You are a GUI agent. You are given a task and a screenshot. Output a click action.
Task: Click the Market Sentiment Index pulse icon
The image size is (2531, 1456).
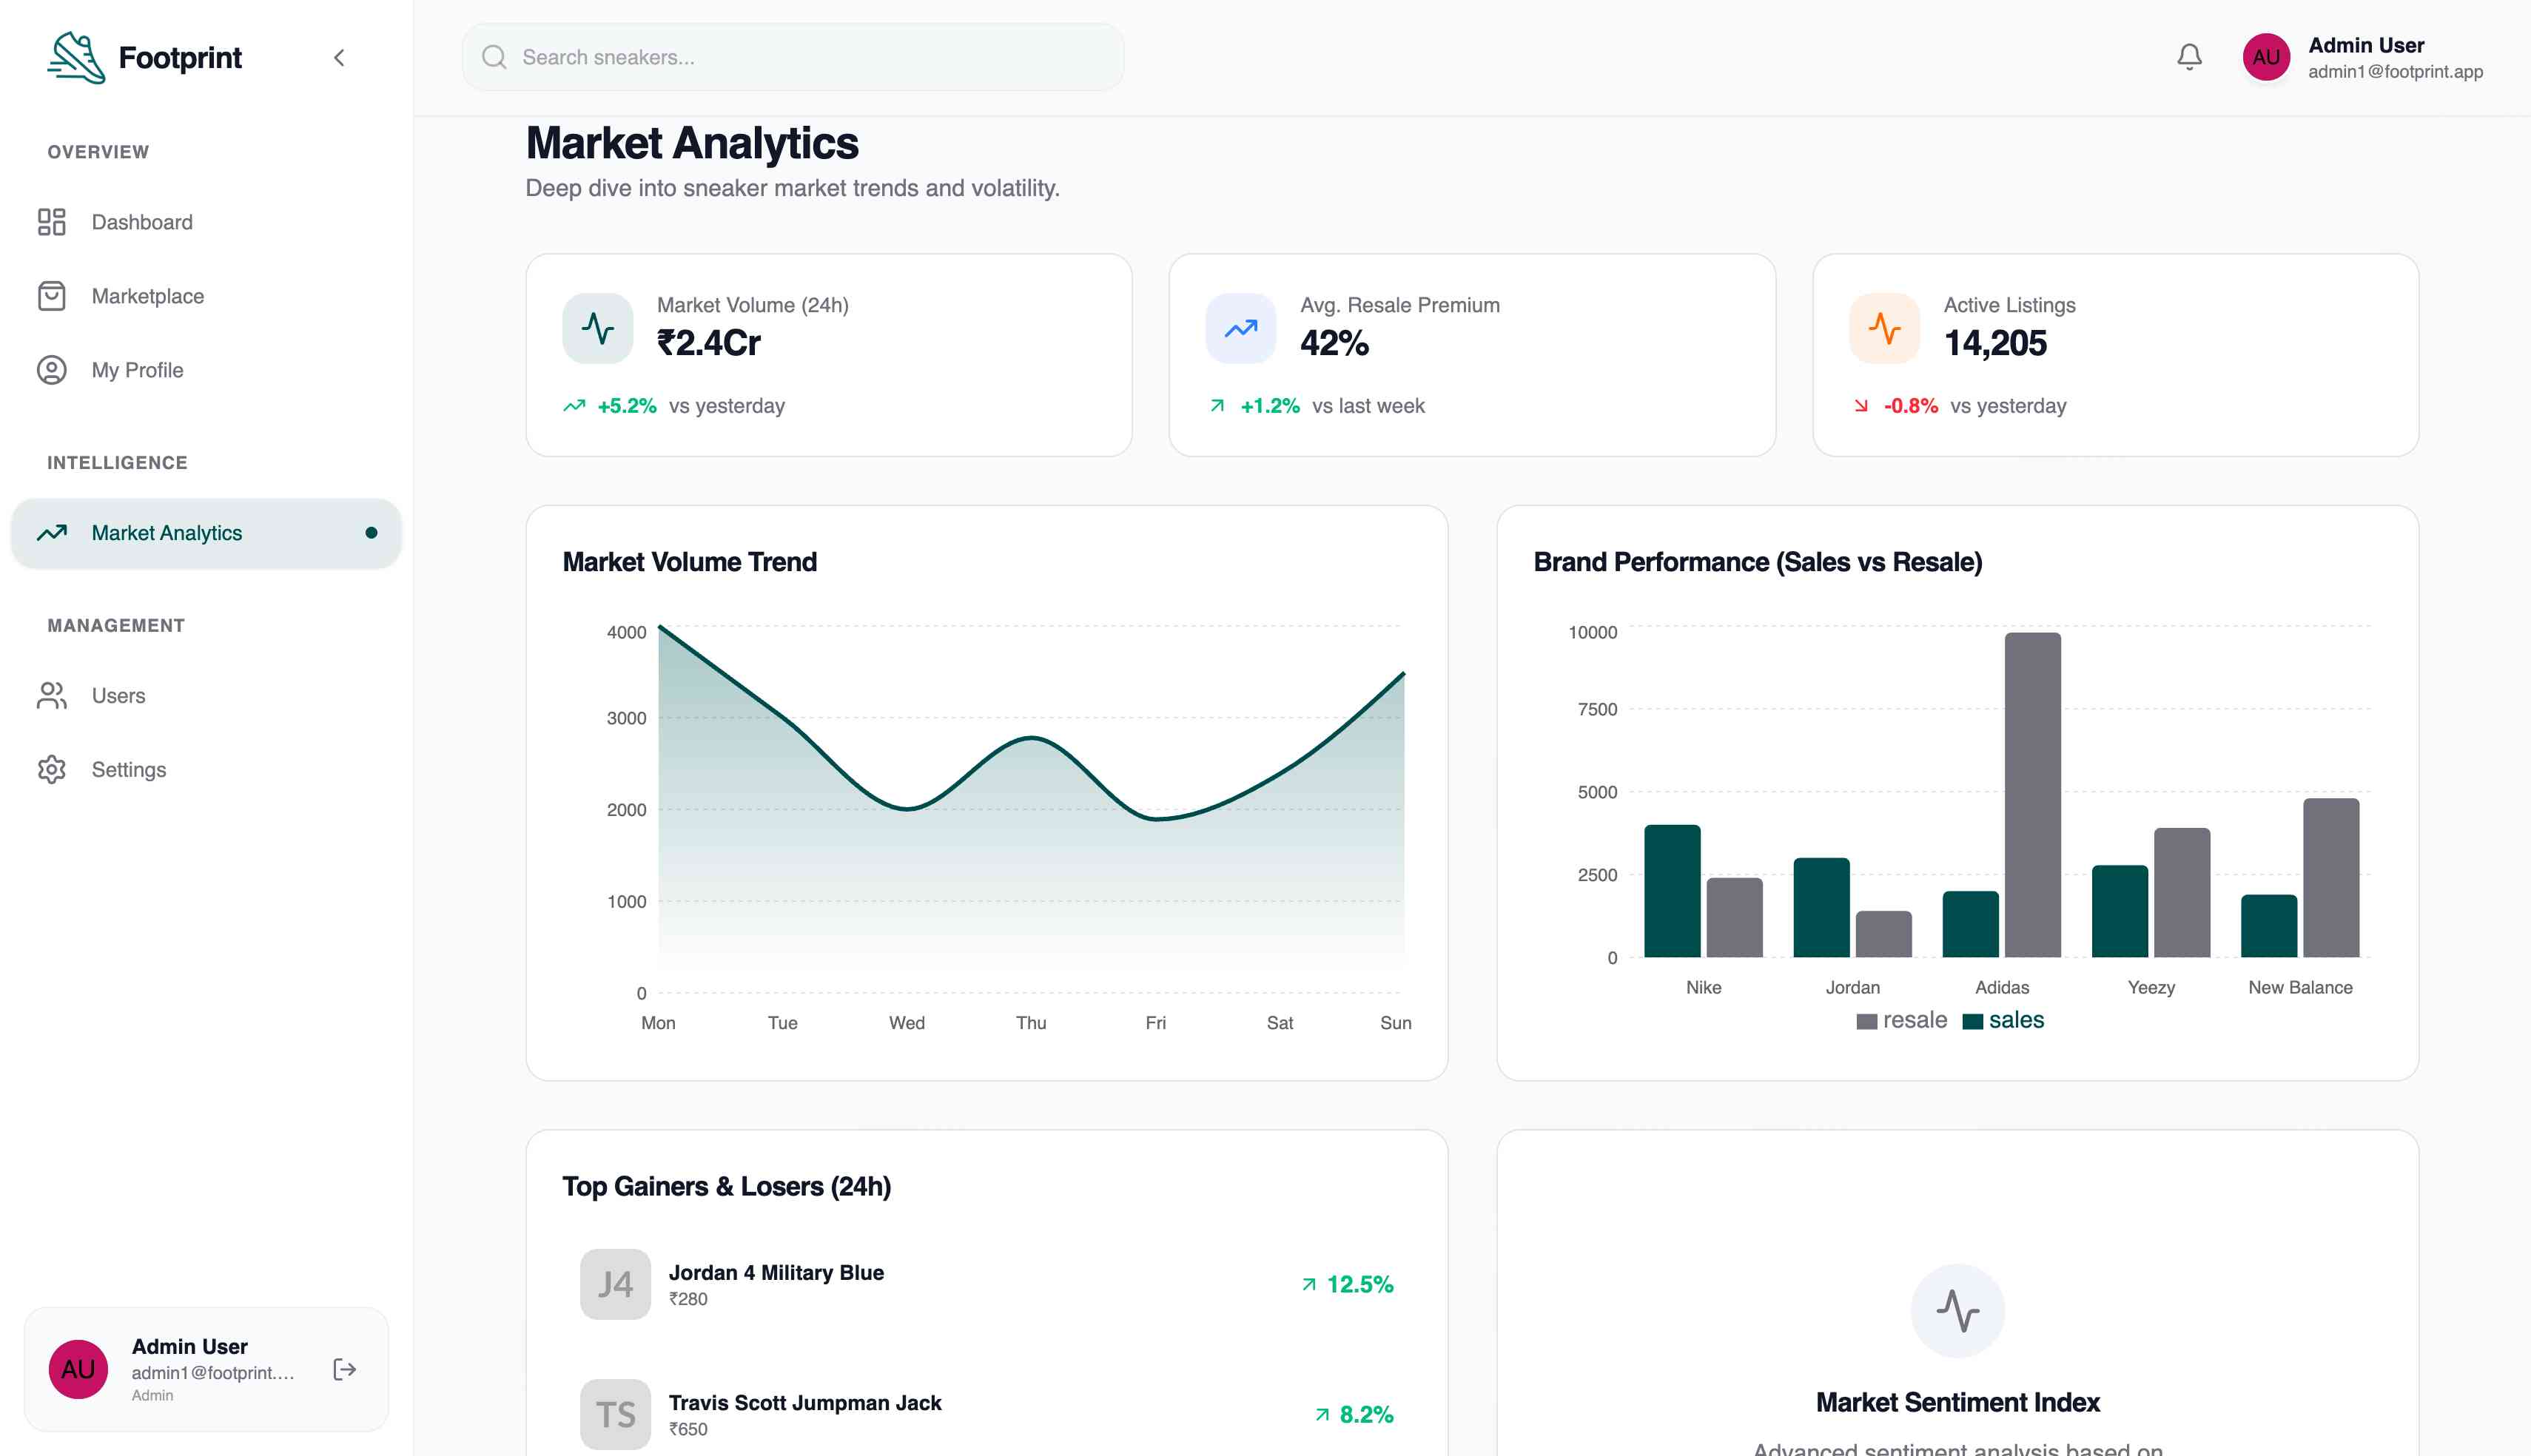1957,1310
